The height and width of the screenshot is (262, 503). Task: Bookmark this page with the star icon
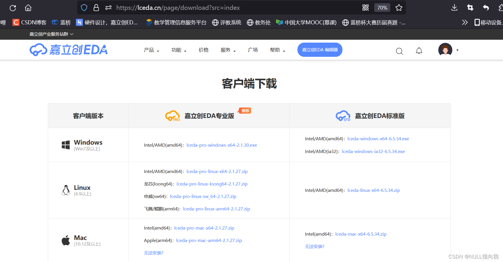tap(399, 8)
